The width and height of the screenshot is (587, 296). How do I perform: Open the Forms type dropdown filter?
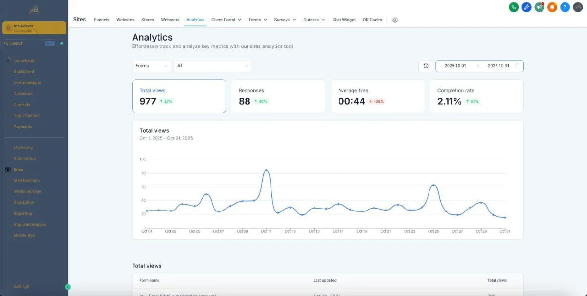click(151, 66)
